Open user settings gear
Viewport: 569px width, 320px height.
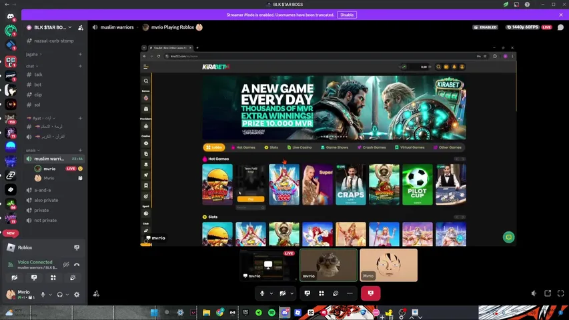pyautogui.click(x=77, y=295)
